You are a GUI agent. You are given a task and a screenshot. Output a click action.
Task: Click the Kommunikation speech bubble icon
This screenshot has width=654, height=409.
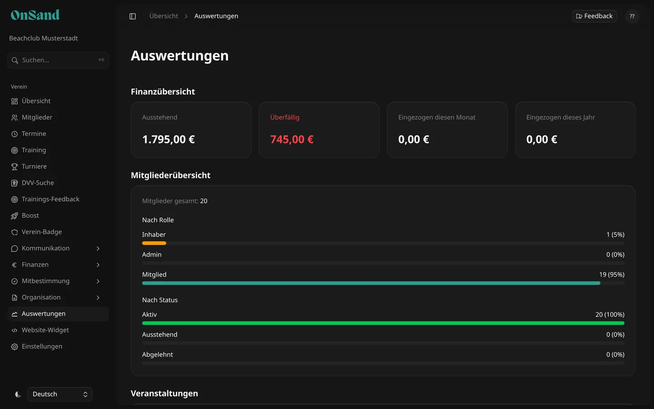[x=15, y=249]
